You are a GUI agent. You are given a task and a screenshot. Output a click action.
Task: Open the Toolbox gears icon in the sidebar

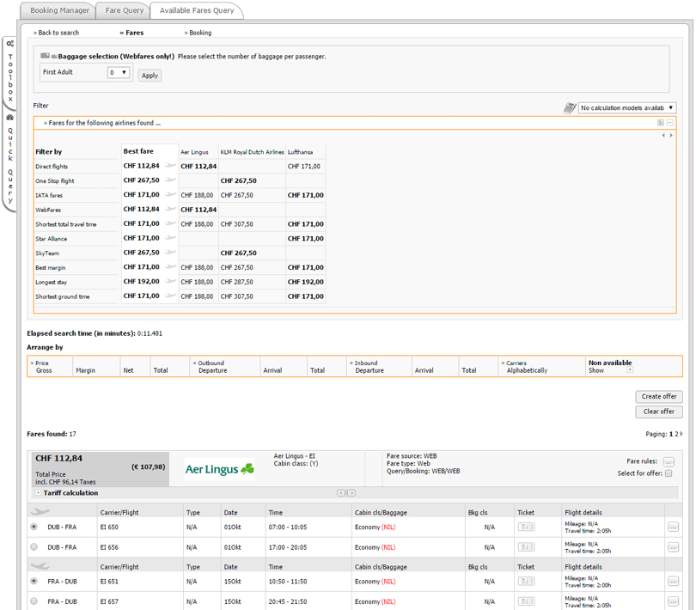click(9, 44)
